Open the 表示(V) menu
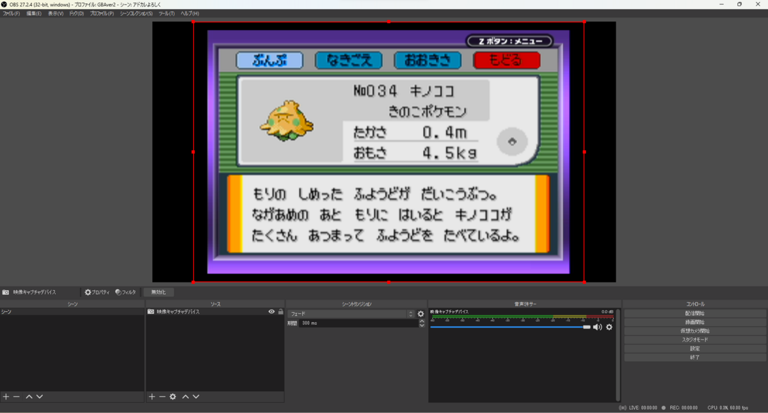This screenshot has height=413, width=768. (x=56, y=13)
